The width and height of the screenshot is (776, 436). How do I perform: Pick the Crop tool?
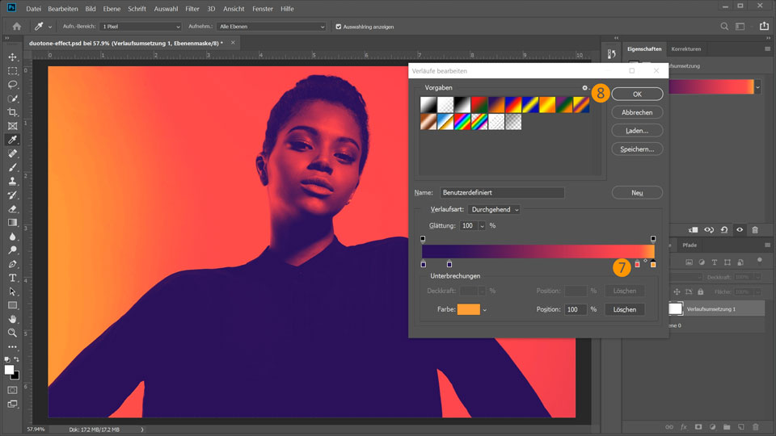13,112
